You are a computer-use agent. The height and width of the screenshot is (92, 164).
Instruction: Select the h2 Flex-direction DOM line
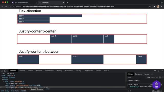16,84
